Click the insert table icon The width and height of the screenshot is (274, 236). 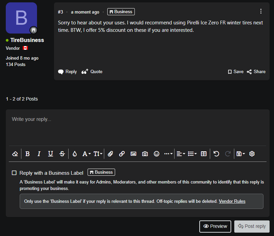point(204,154)
